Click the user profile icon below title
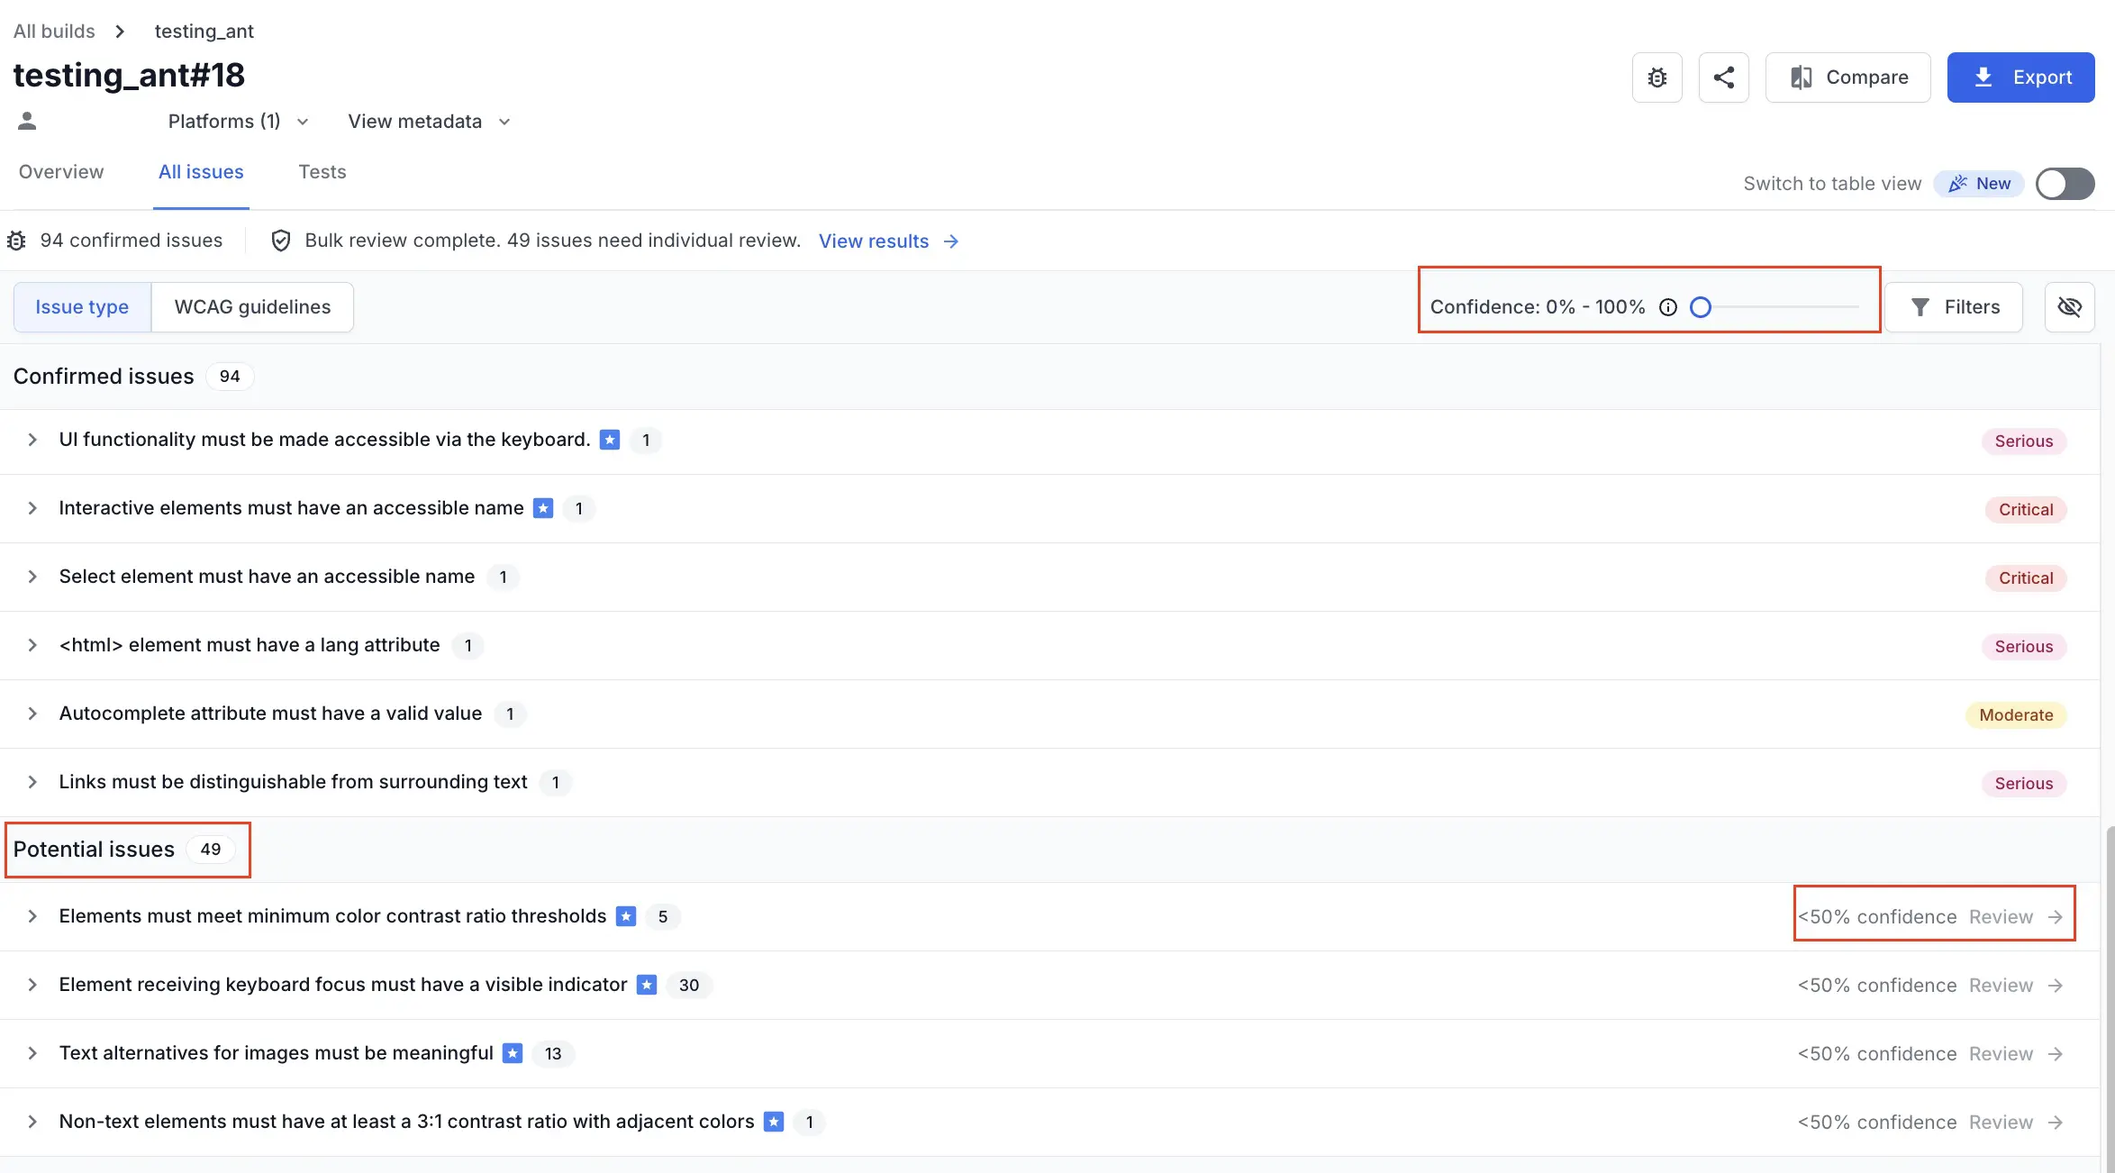The width and height of the screenshot is (2115, 1173). pos(27,121)
